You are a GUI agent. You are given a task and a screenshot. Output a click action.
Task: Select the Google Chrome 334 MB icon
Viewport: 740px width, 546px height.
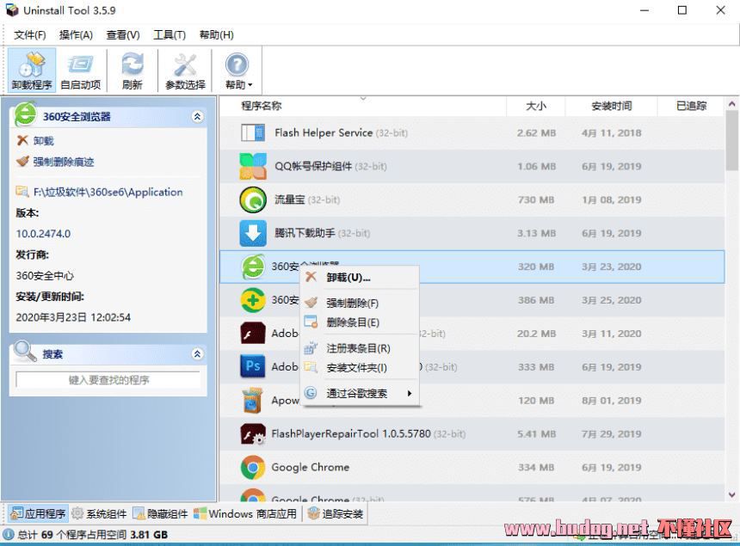(253, 467)
